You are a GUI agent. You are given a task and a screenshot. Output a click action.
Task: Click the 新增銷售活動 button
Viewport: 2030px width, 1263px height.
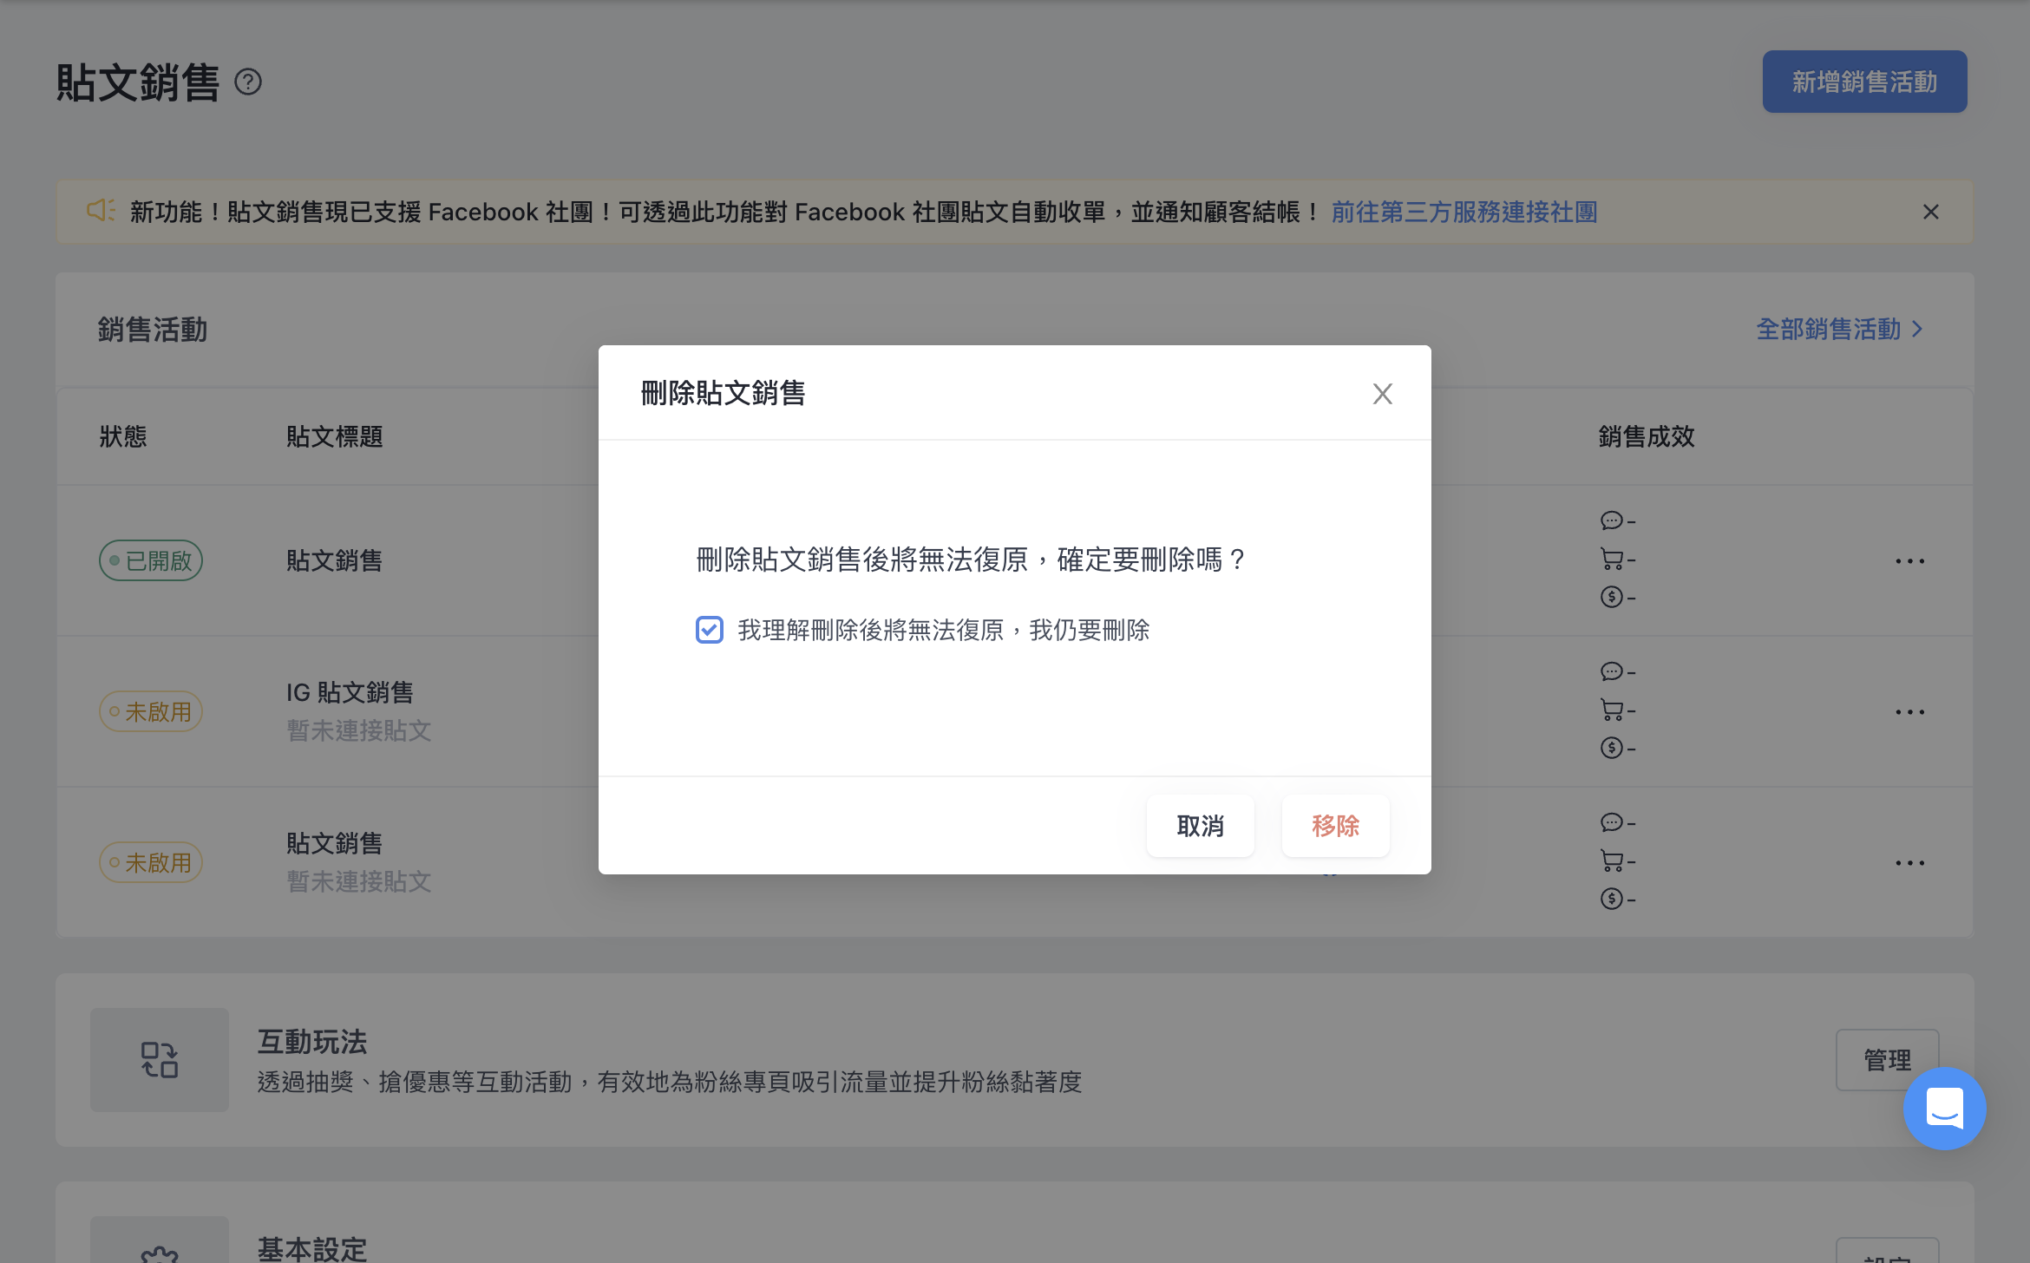(1864, 82)
